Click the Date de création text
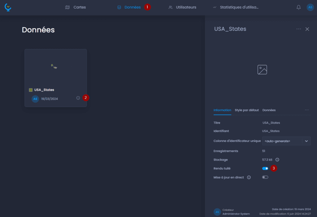 [291, 209]
